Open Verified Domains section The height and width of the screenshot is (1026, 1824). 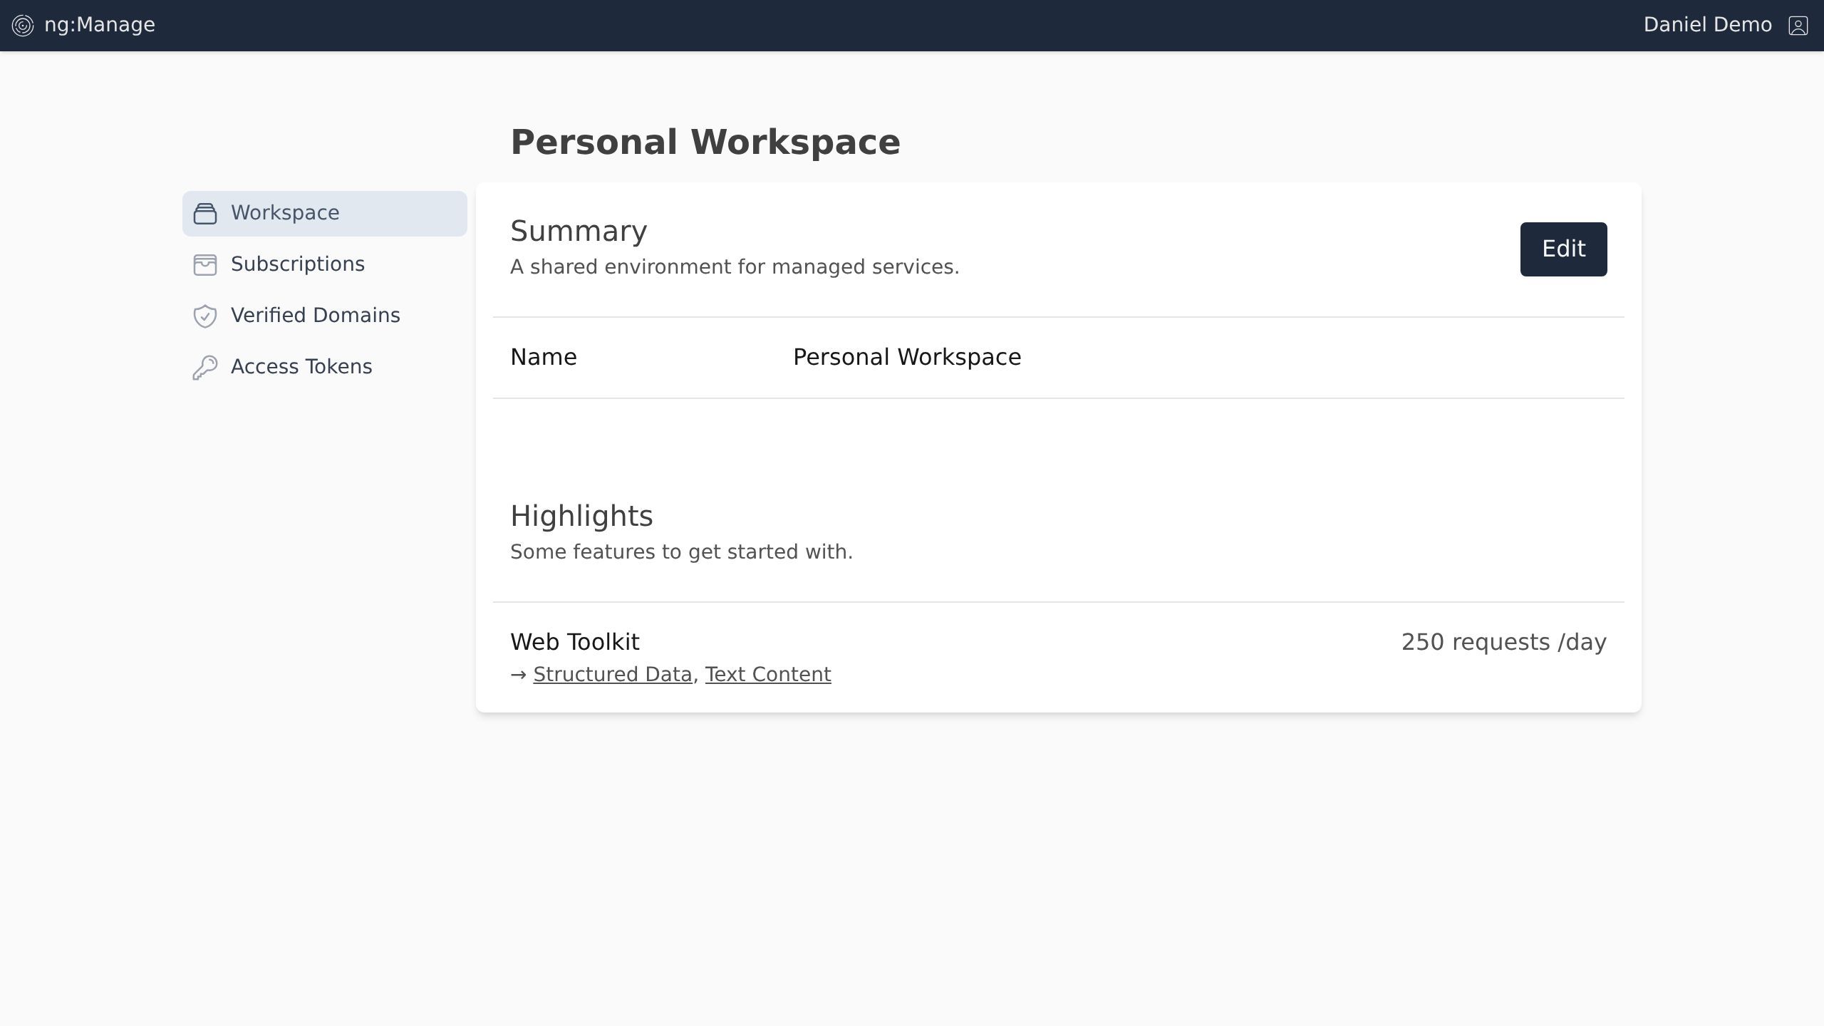(315, 316)
